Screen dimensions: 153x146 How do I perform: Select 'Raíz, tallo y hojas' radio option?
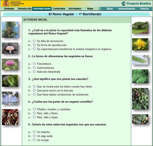point(34,117)
